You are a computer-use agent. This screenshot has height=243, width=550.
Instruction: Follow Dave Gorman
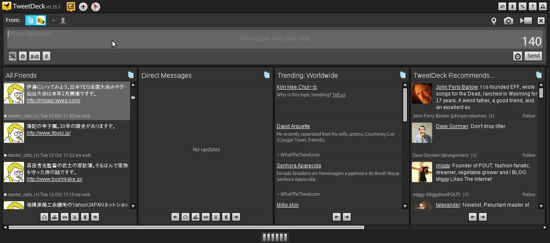click(x=529, y=155)
